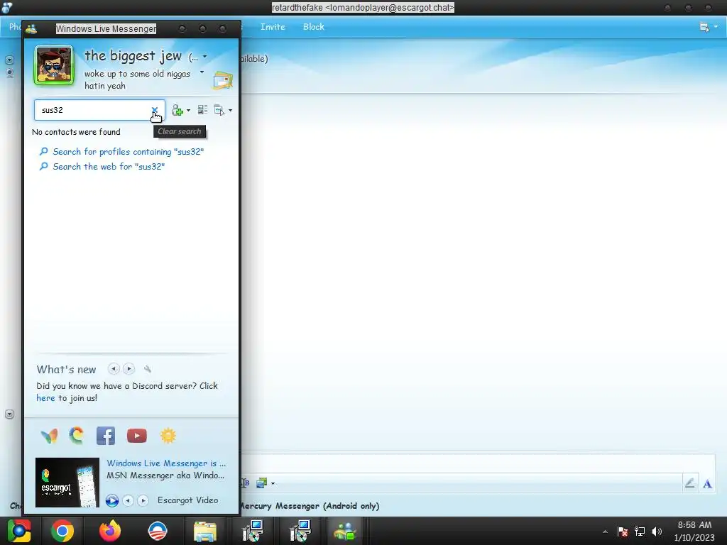
Task: Follow the "here" Discord link
Action: tap(45, 398)
